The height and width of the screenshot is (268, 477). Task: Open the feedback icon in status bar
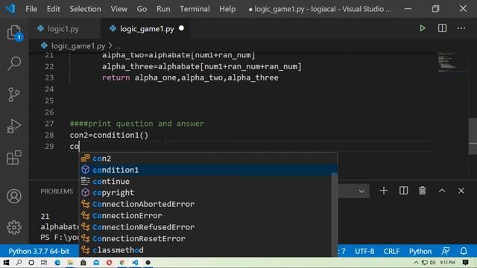(446, 251)
